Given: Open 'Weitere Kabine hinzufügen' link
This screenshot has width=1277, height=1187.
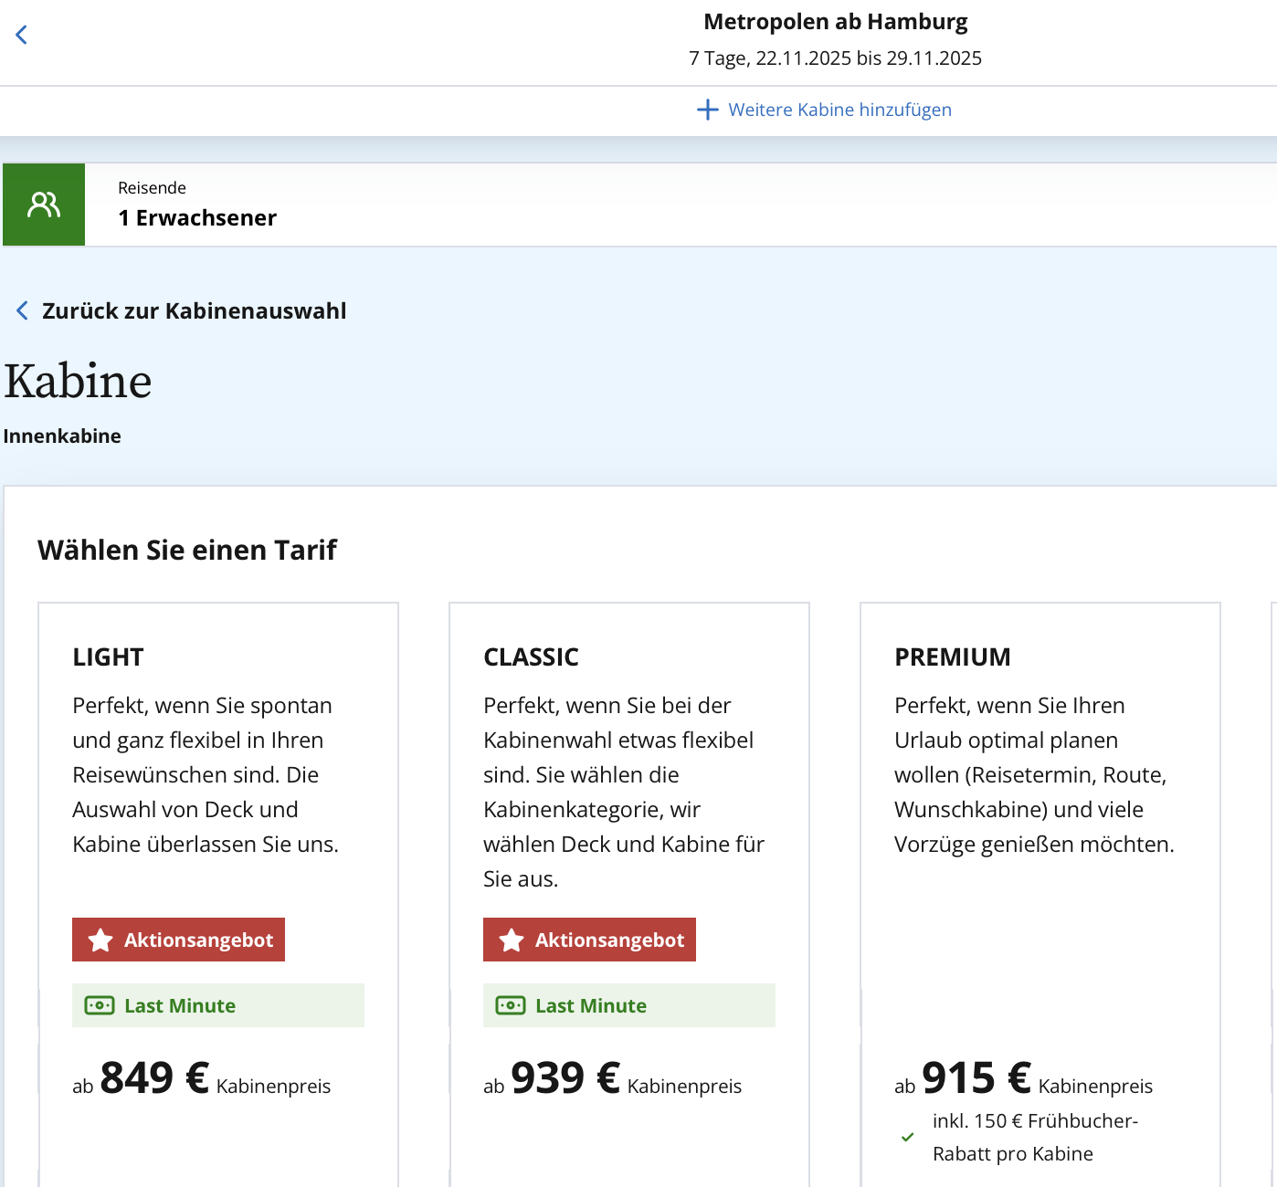Looking at the screenshot, I should point(839,110).
